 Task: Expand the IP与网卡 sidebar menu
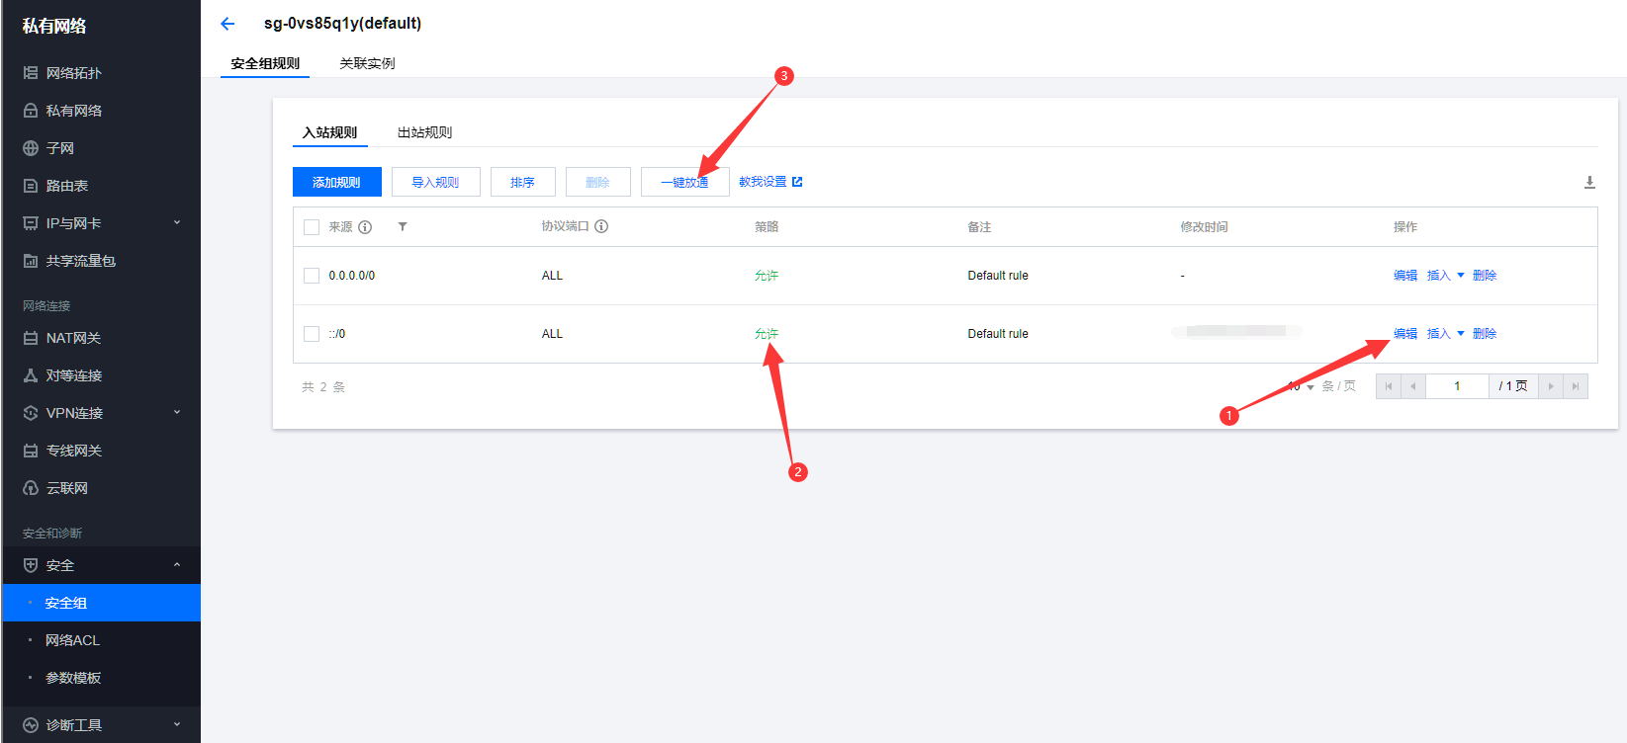pos(101,223)
